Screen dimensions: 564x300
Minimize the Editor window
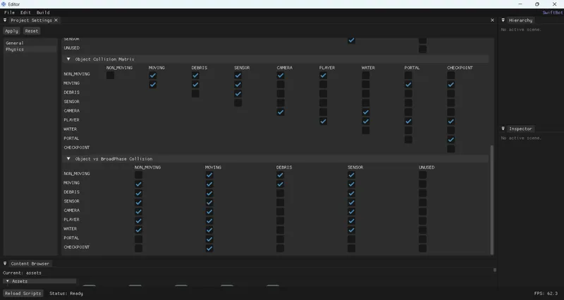pos(520,4)
